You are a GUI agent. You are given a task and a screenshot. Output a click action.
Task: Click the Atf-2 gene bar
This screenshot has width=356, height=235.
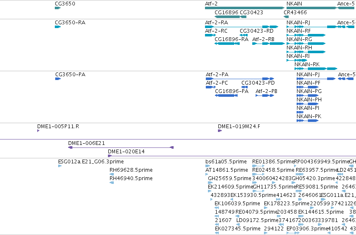tap(245, 8)
